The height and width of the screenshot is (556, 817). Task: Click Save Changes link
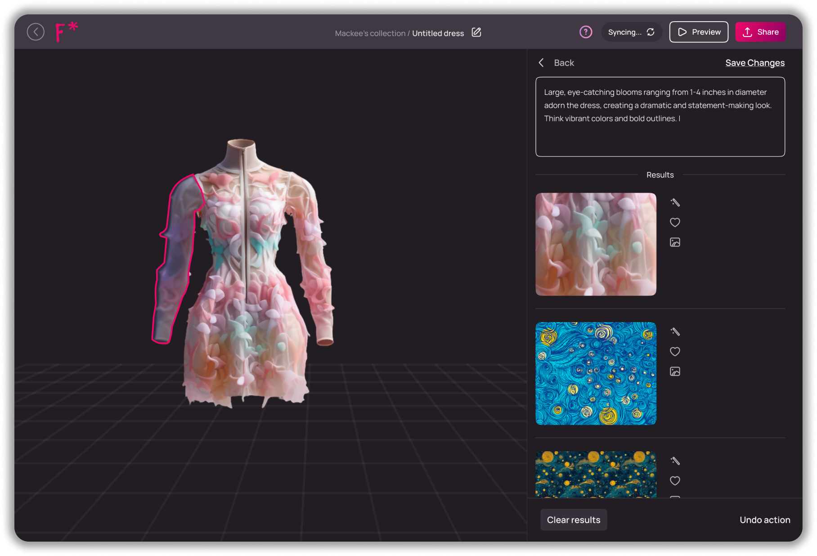coord(755,63)
